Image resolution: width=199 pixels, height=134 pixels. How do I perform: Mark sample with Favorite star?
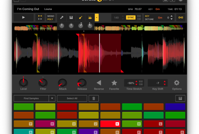pos(114,83)
